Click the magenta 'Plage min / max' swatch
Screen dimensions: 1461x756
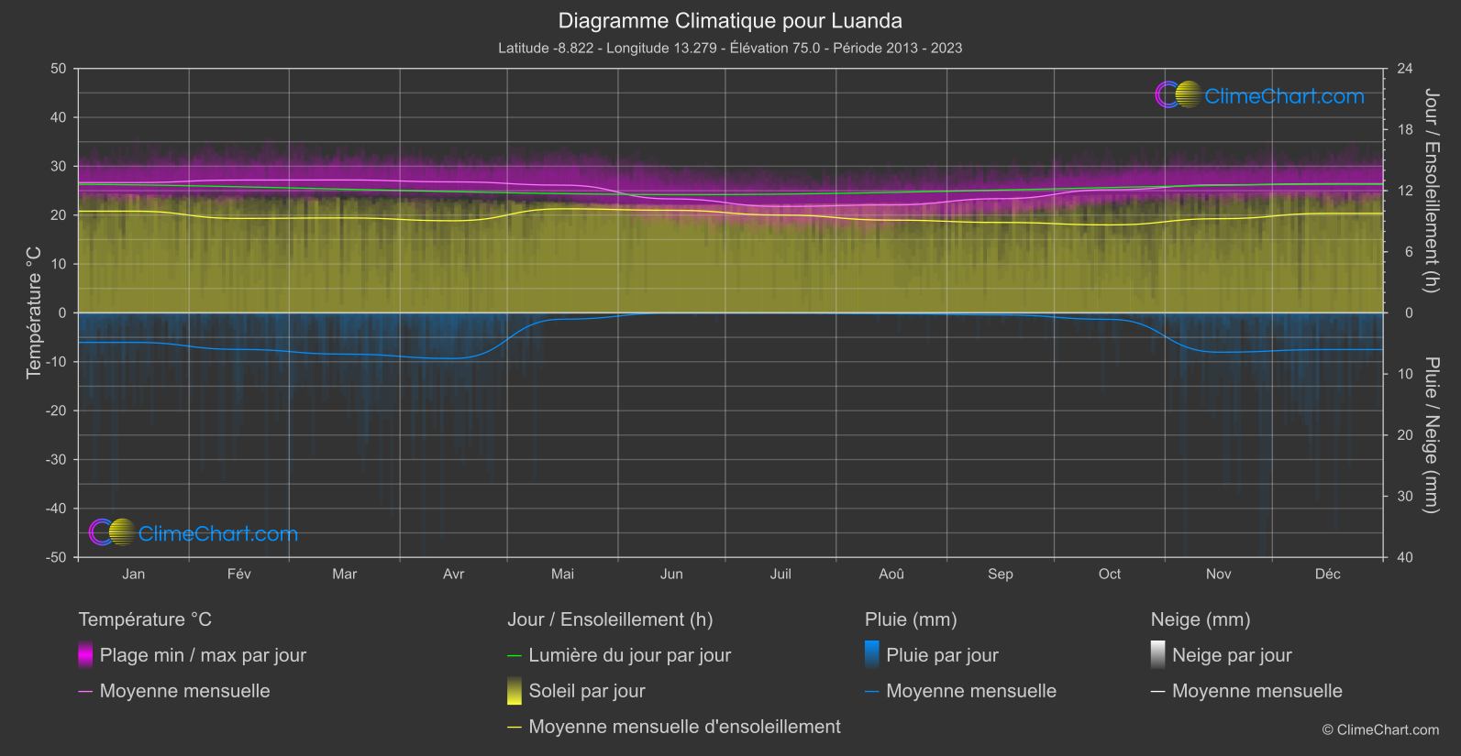pyautogui.click(x=85, y=655)
